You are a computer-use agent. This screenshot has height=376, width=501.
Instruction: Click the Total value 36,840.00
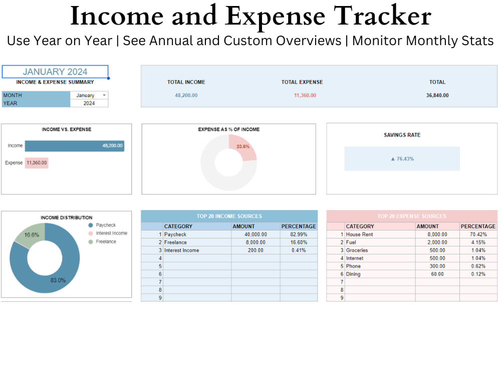tap(437, 95)
